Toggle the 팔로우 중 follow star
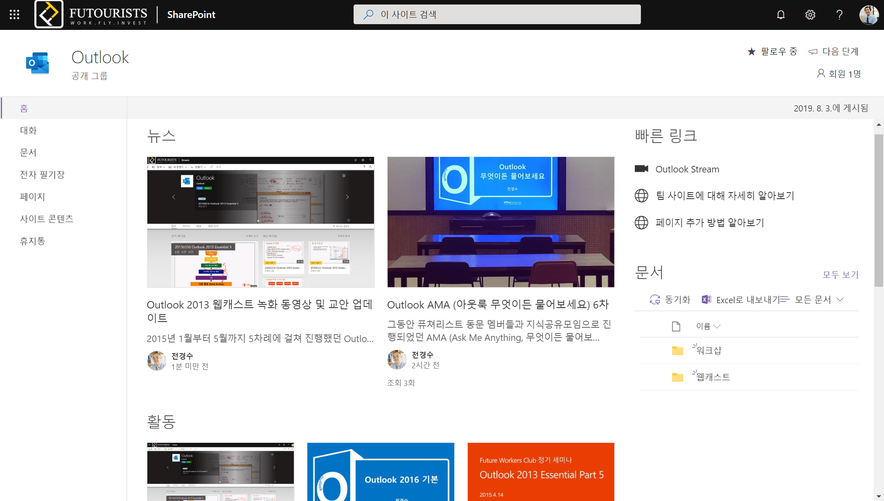This screenshot has width=884, height=501. pos(751,52)
